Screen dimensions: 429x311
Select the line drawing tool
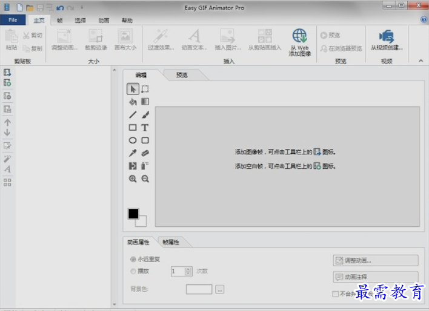tap(133, 115)
